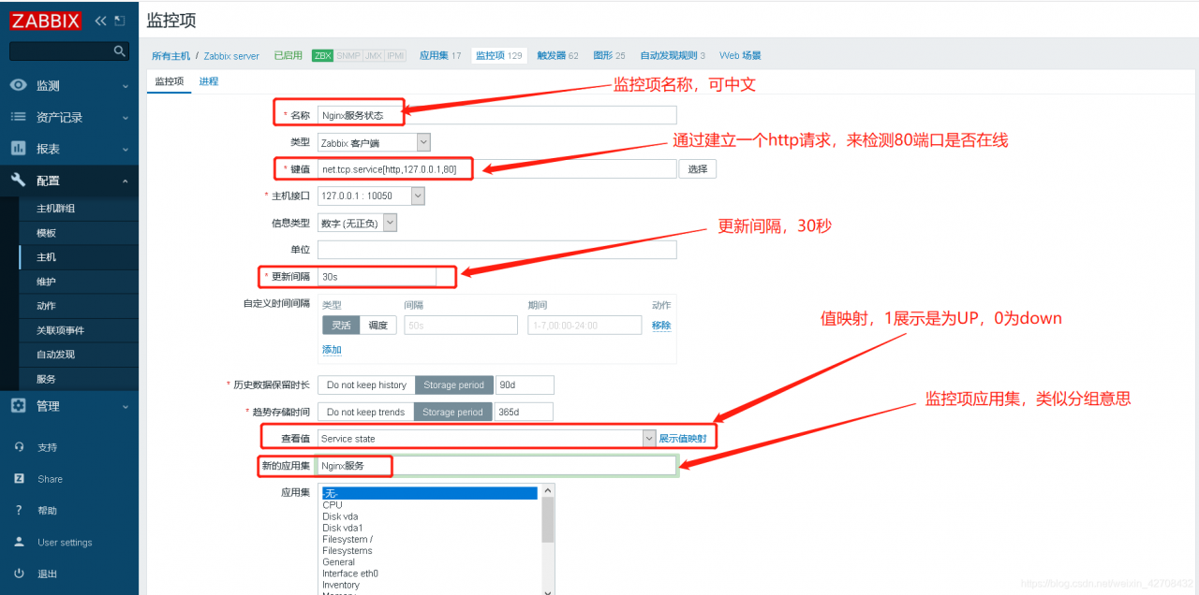Click the eye icon for 监测
Screen dimensions: 1199x595
coord(18,85)
